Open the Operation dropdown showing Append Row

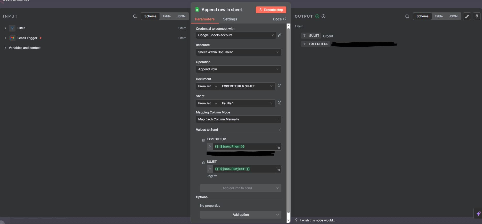(238, 69)
